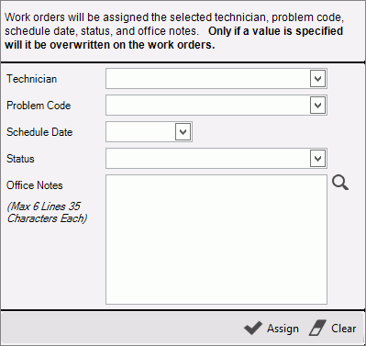The image size is (366, 346).
Task: Focus the Office Notes text area
Action: pyautogui.click(x=216, y=240)
